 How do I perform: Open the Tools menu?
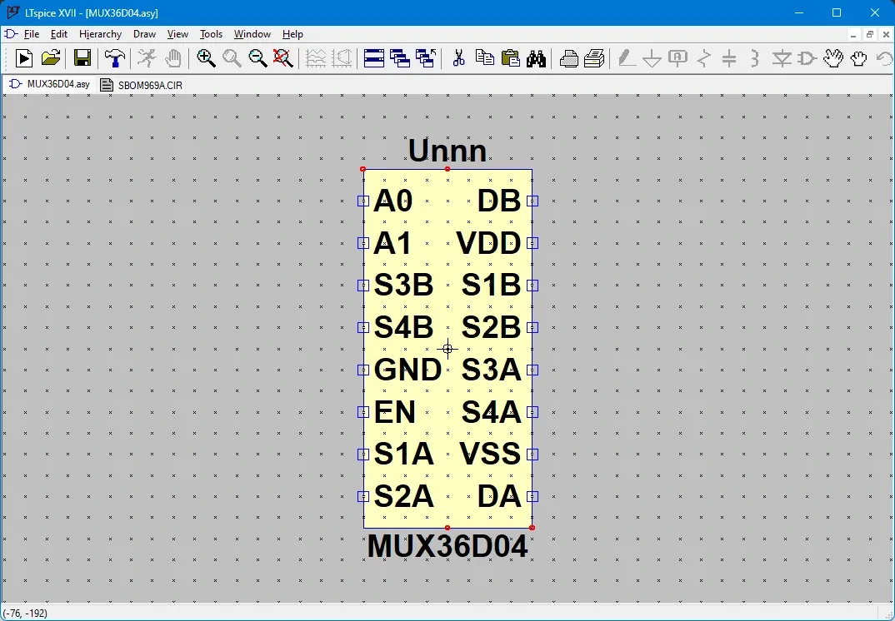211,34
